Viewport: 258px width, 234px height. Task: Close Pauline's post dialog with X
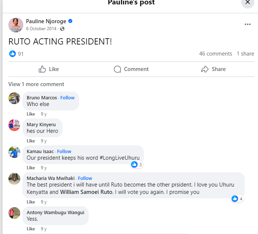(x=248, y=2)
